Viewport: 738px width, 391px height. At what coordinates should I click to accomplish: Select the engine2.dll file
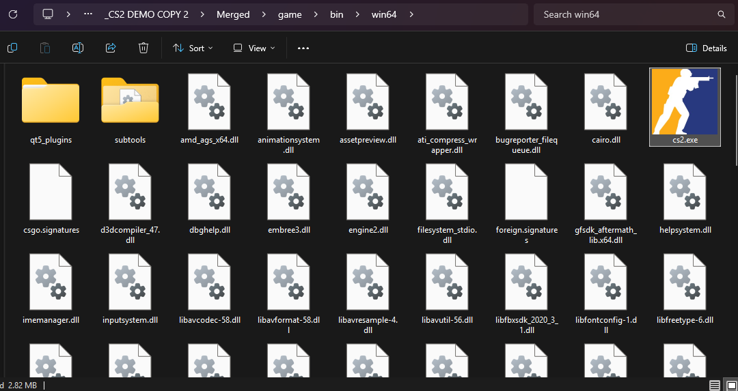tap(368, 200)
